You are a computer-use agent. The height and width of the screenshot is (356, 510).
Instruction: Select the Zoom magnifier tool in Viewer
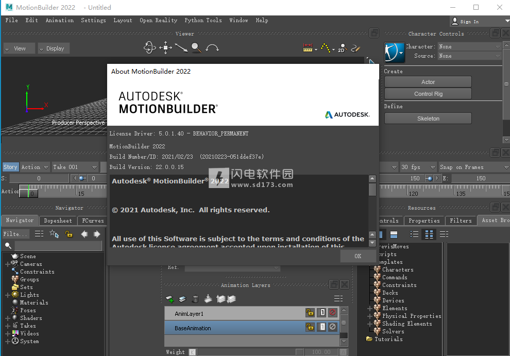[196, 47]
